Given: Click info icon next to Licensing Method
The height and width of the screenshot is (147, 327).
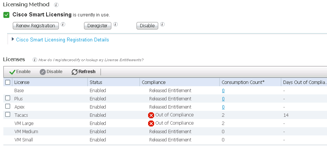Looking at the screenshot, I should pyautogui.click(x=56, y=5).
